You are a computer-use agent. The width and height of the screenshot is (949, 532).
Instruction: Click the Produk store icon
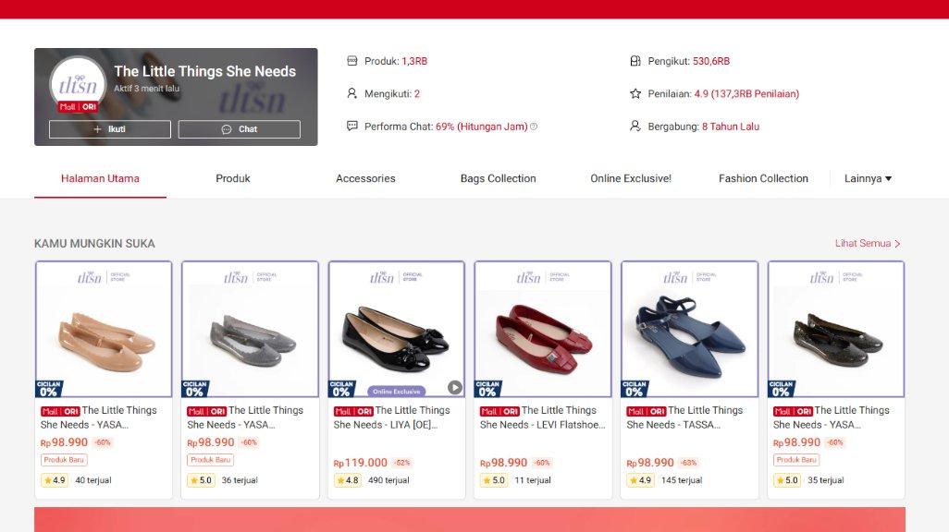351,60
